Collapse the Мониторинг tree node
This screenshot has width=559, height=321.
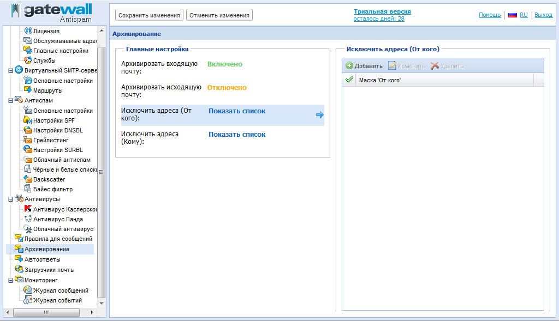pyautogui.click(x=11, y=281)
